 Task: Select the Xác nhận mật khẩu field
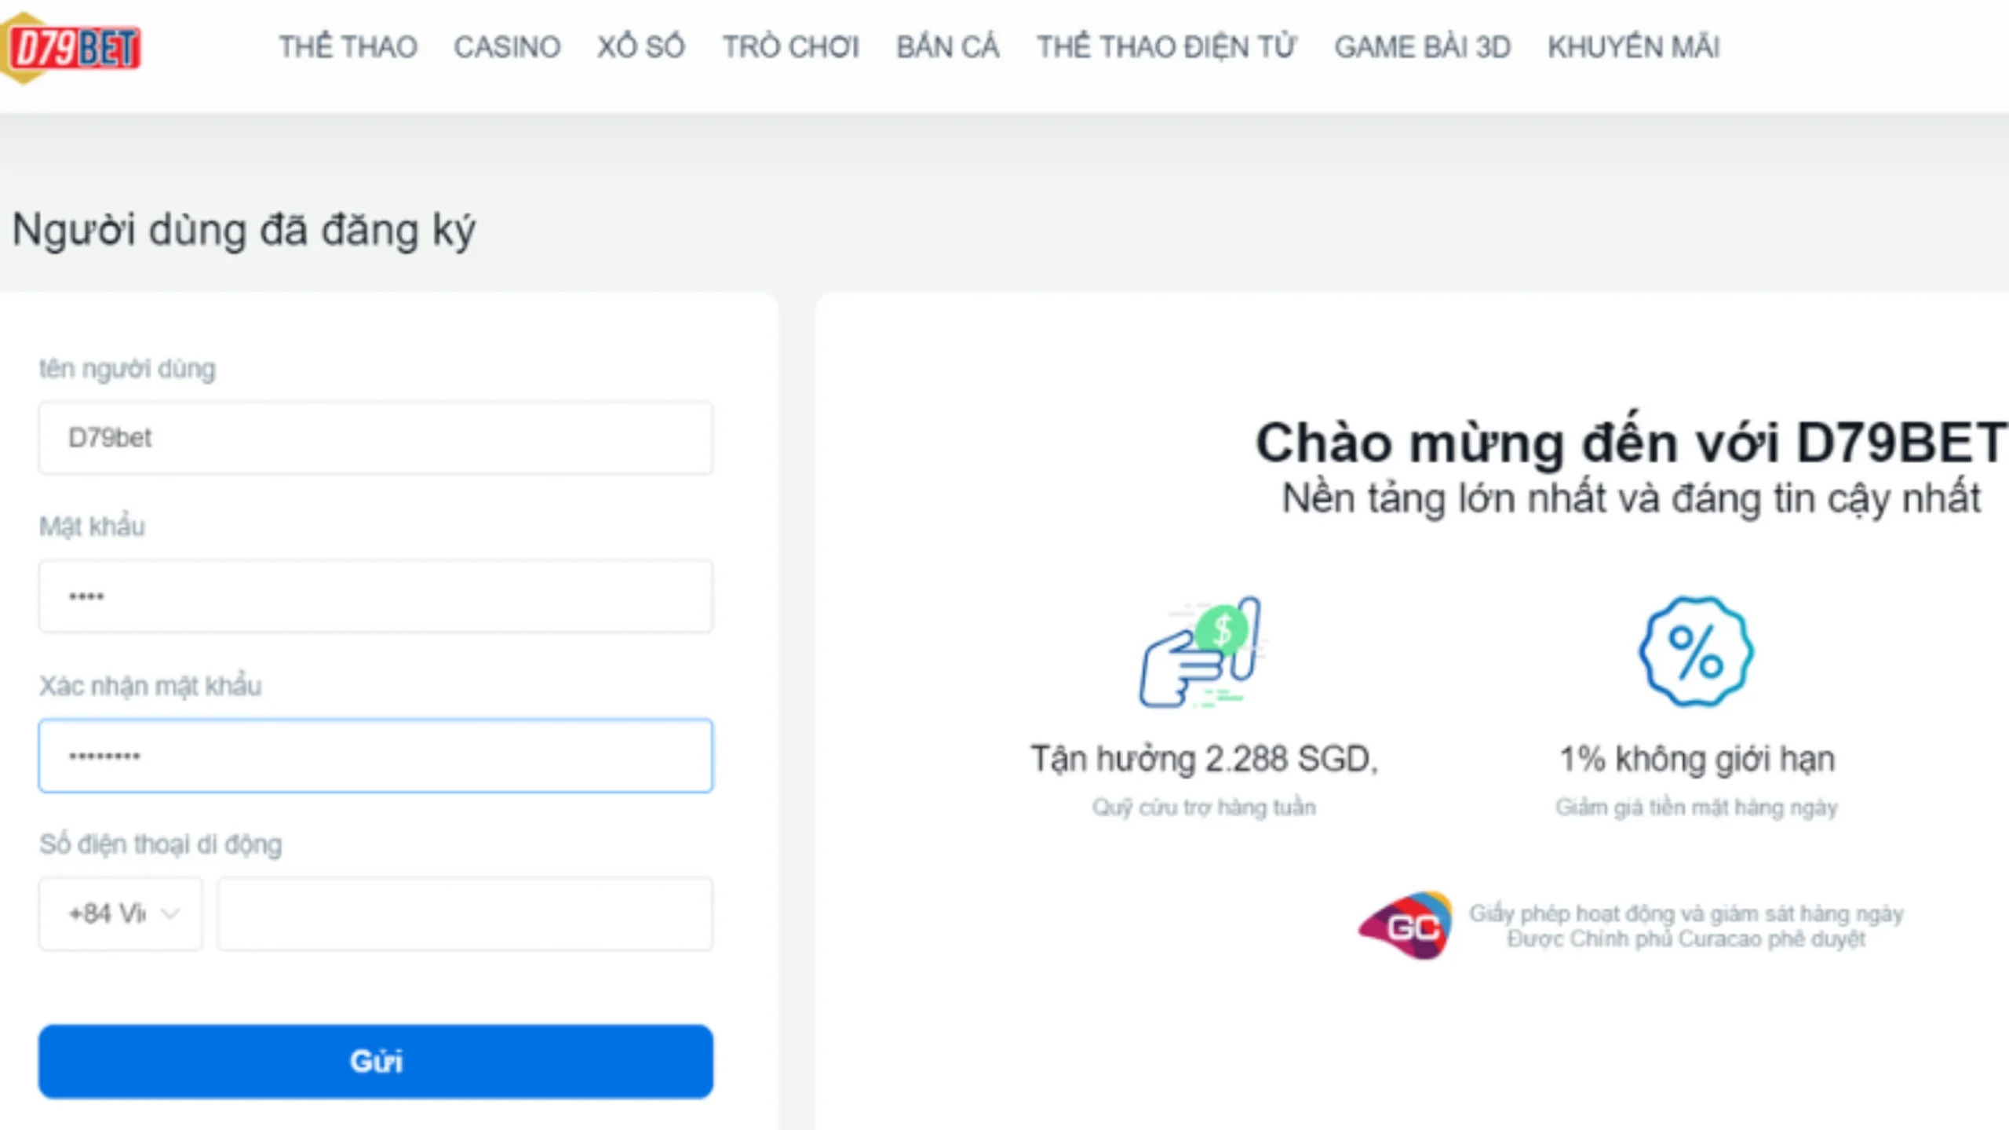coord(377,755)
